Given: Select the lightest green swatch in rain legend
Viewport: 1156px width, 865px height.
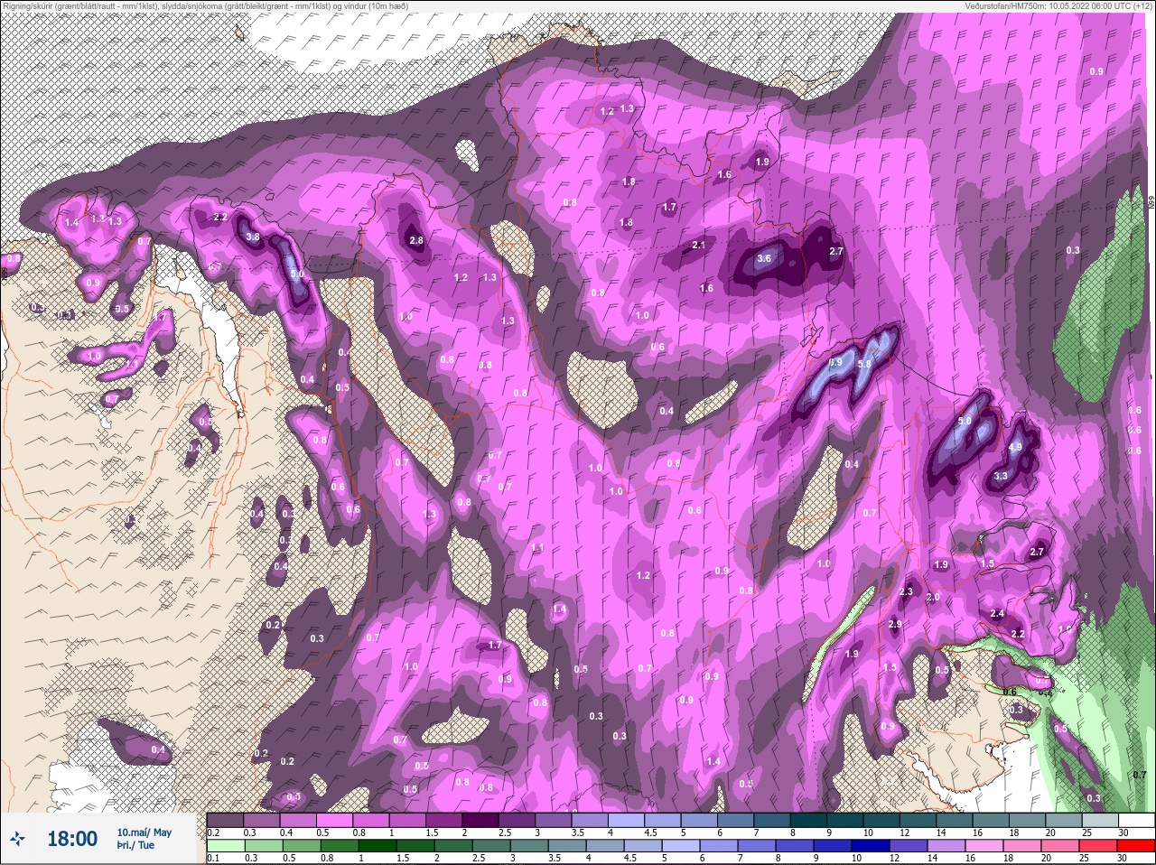Looking at the screenshot, I should [225, 846].
